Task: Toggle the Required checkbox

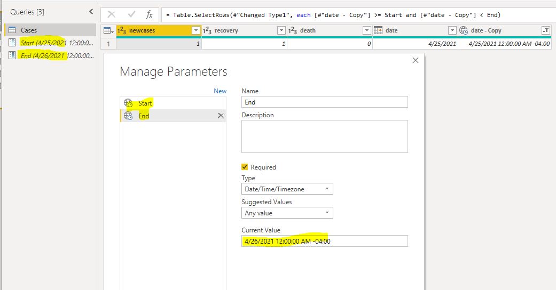Action: click(245, 167)
